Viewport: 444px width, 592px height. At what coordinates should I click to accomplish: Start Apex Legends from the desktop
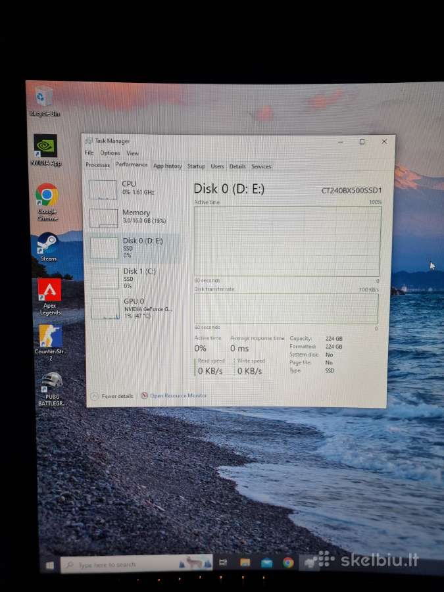pos(50,297)
